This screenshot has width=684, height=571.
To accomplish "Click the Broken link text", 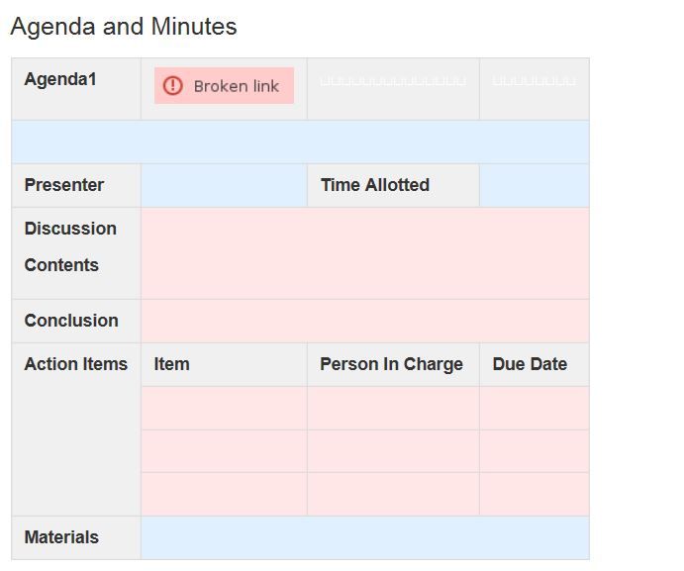I will click(x=236, y=86).
